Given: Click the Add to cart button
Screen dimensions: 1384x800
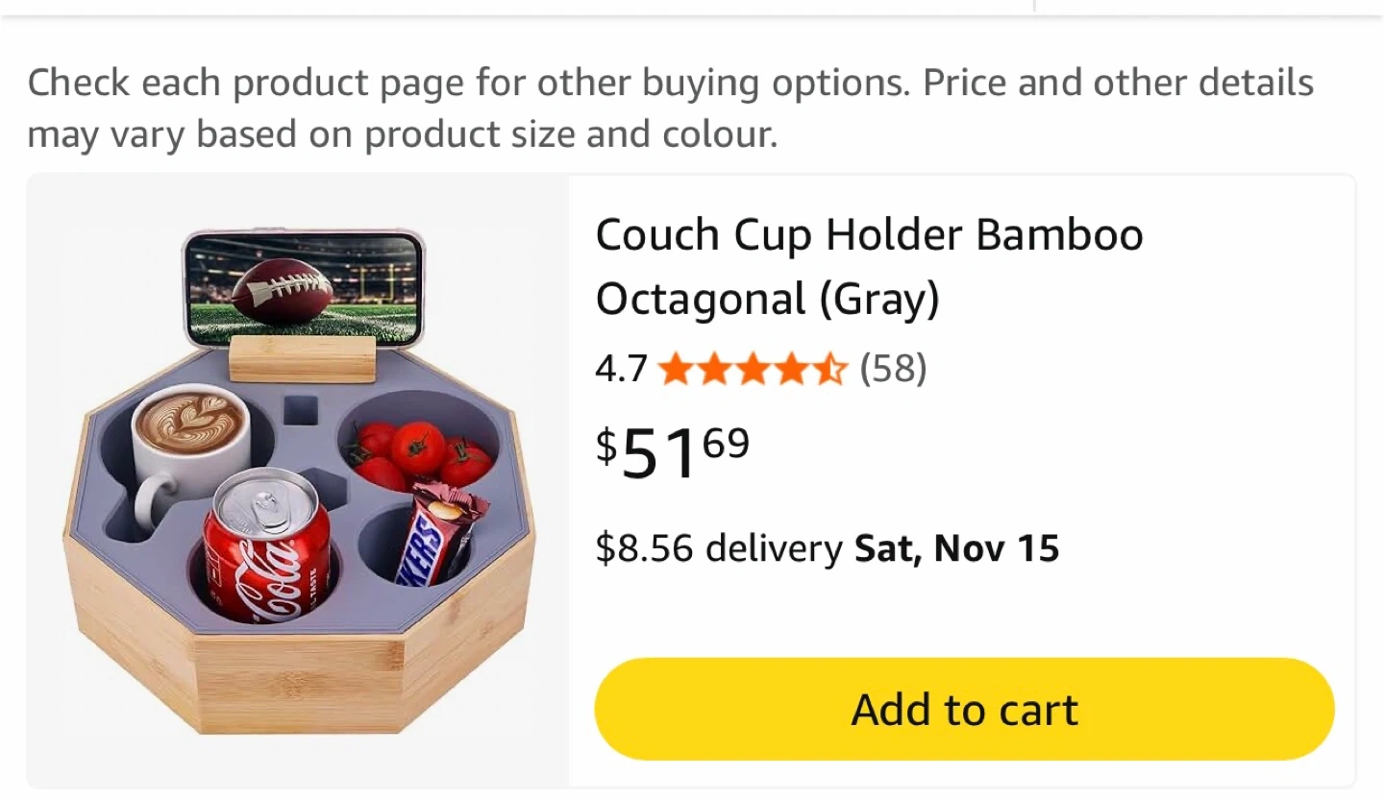Looking at the screenshot, I should point(964,710).
